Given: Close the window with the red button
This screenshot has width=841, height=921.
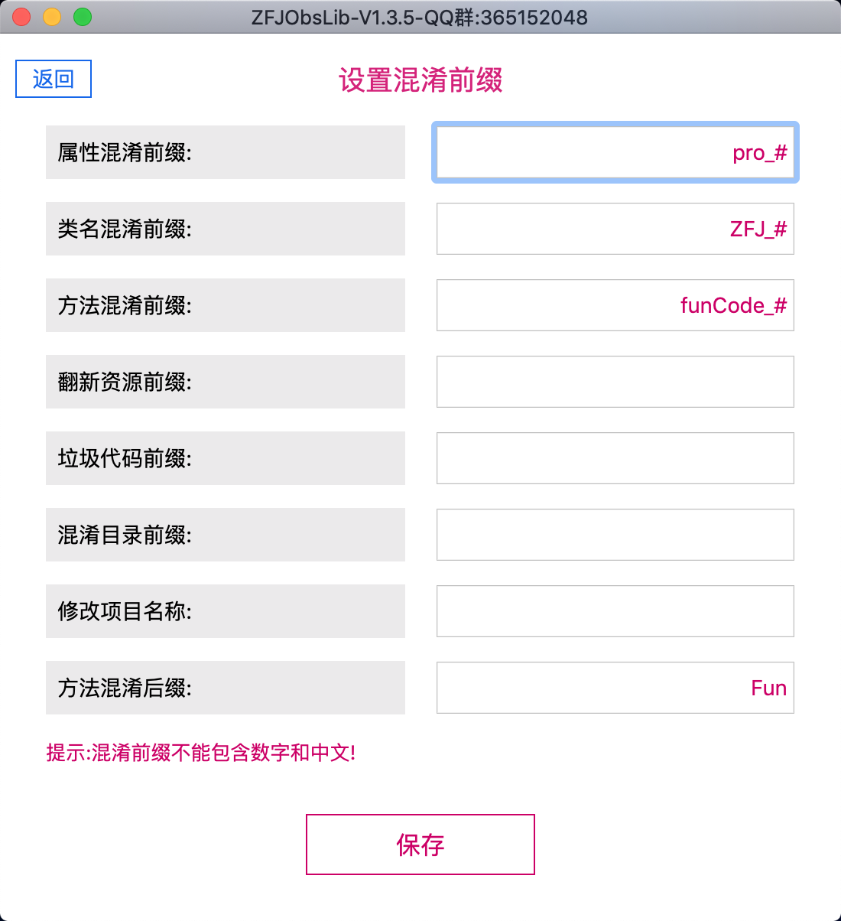Looking at the screenshot, I should (x=21, y=17).
